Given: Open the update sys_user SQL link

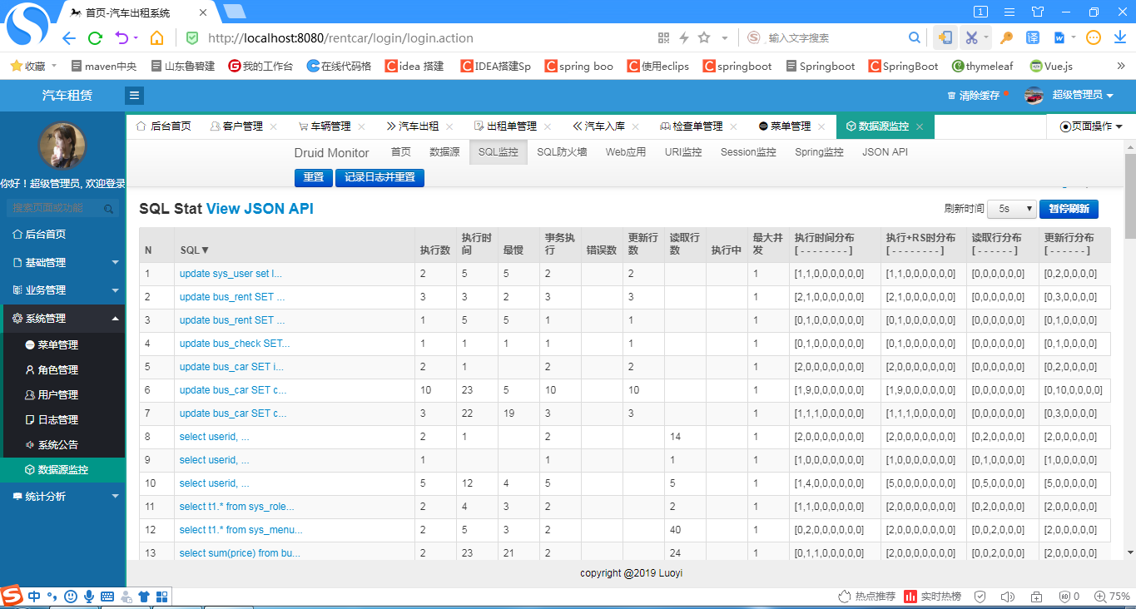Looking at the screenshot, I should point(231,274).
